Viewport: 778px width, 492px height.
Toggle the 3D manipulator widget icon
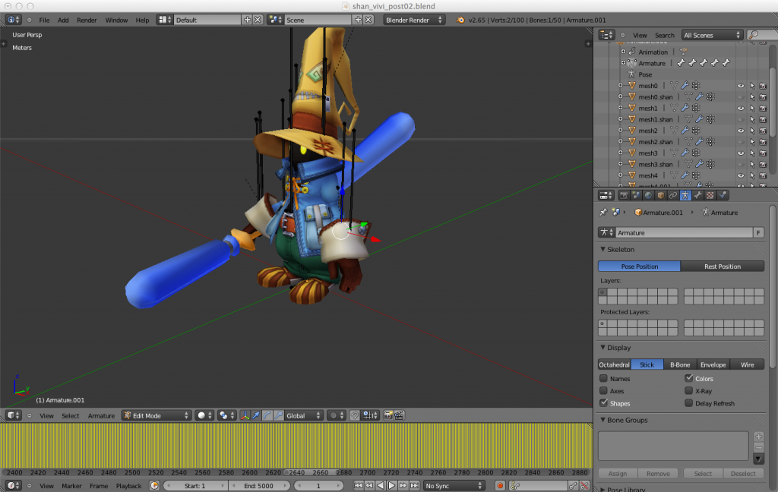click(x=245, y=415)
